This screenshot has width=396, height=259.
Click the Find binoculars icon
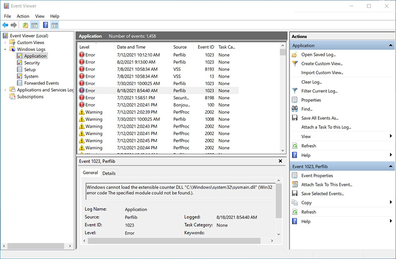click(x=295, y=109)
